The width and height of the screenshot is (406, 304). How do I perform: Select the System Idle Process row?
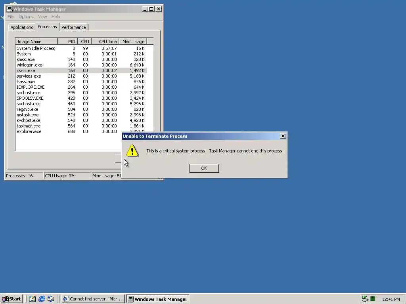(81, 48)
